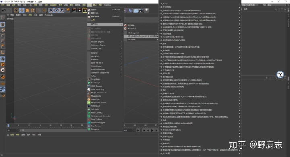Click the Undo arrow icon

click(x=4, y=10)
